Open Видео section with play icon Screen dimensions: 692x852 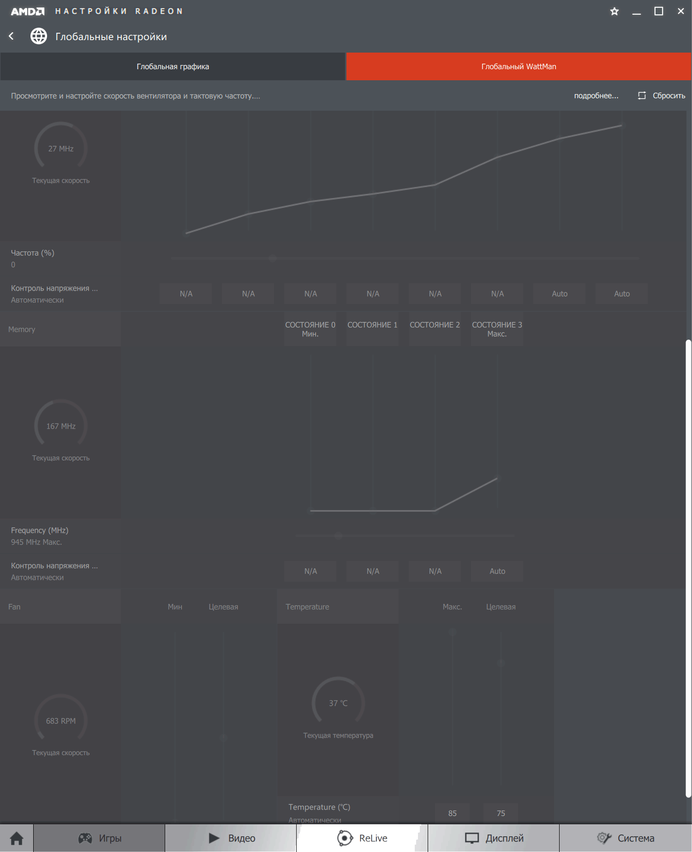(231, 838)
